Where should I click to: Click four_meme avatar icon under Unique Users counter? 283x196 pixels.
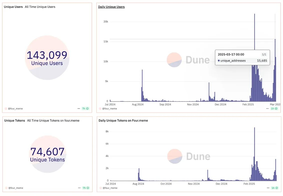[x=6, y=109]
